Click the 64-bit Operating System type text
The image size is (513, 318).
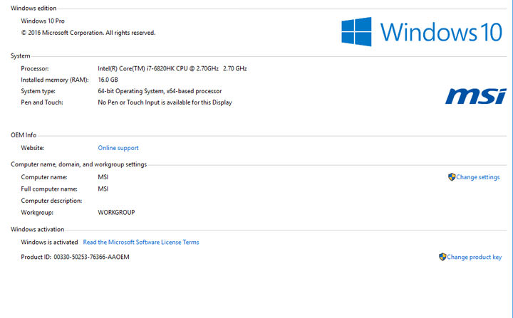pos(160,91)
